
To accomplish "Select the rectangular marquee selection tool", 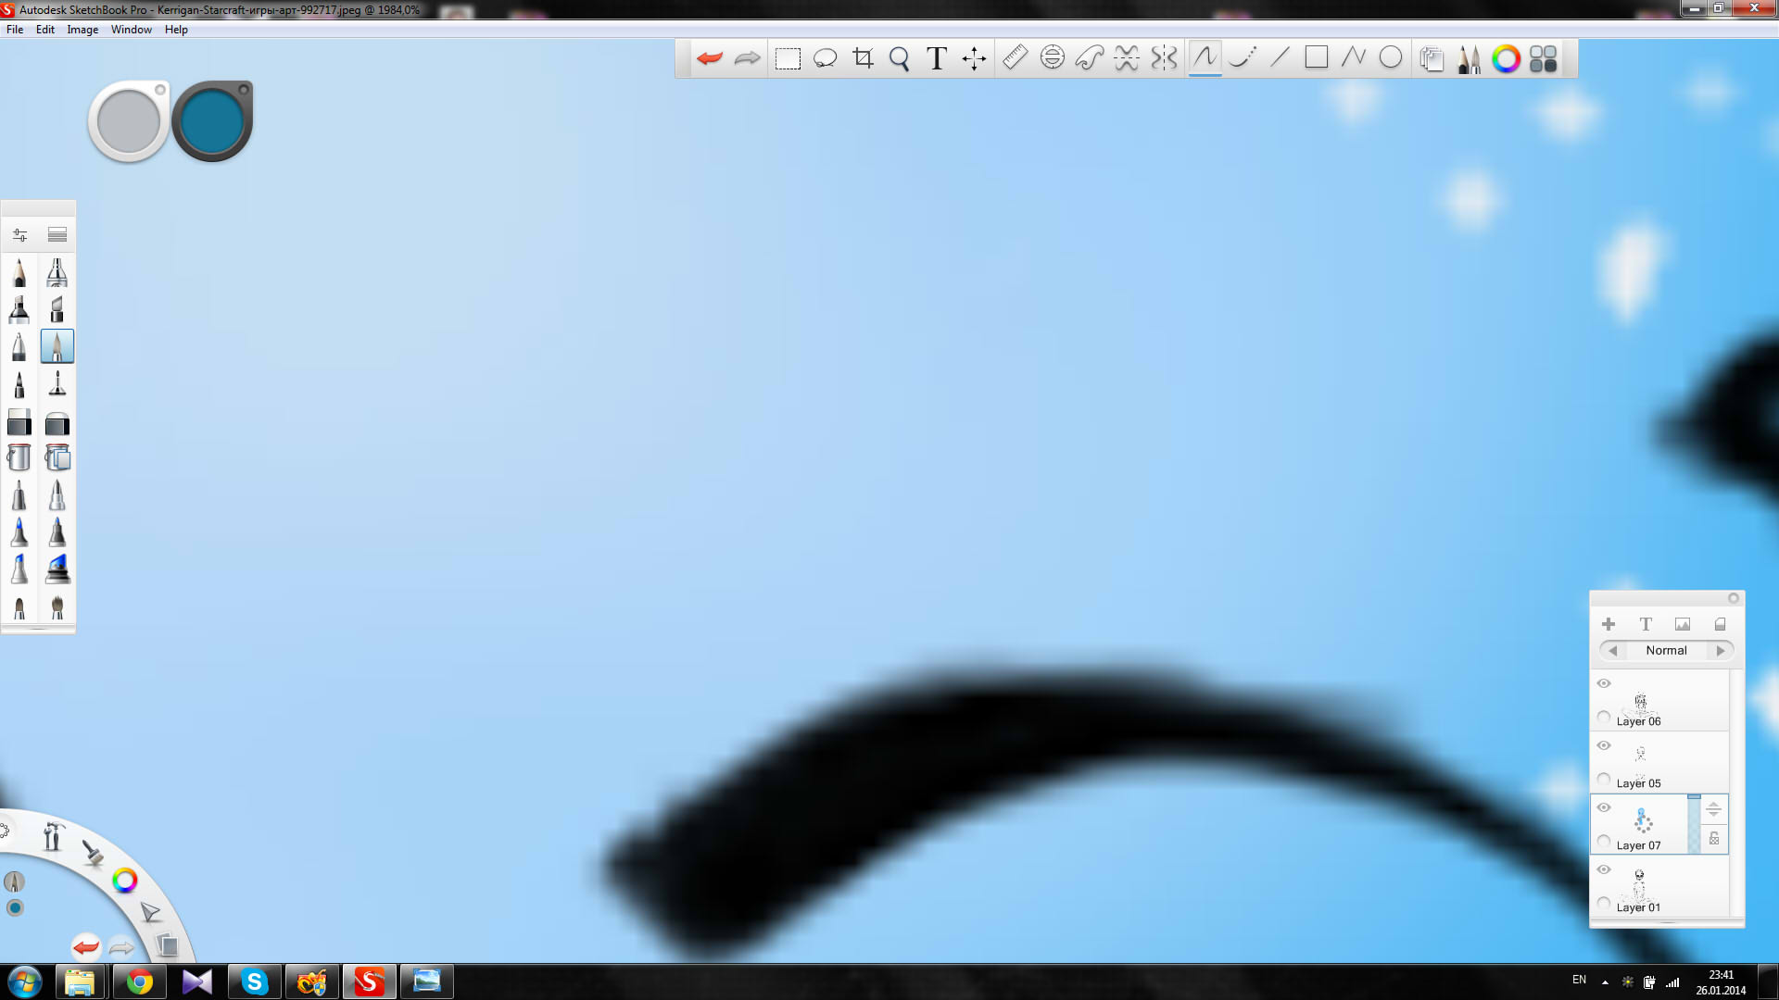I will [x=788, y=58].
